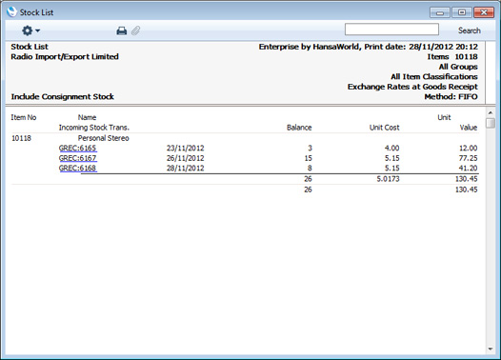Click the Include Consignment Stock text
This screenshot has width=501, height=360.
click(63, 97)
